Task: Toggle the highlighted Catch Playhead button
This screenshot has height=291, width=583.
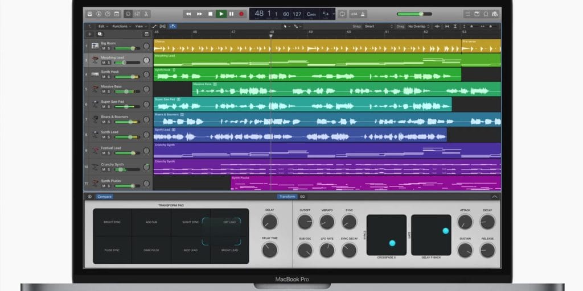Action: [173, 26]
